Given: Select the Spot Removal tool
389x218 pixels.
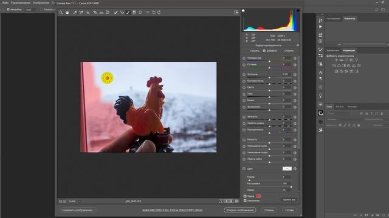Looking at the screenshot, I should coord(115,12).
